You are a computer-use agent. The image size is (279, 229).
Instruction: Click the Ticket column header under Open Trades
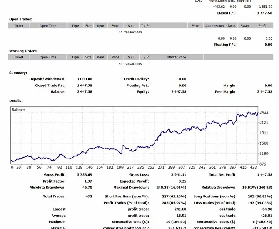[x=18, y=26]
